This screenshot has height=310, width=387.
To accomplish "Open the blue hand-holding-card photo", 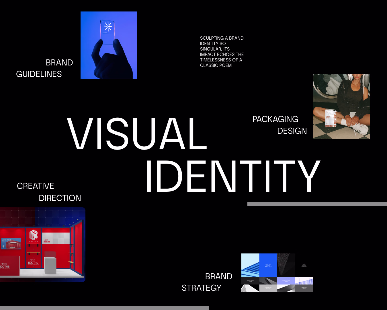I will point(109,45).
